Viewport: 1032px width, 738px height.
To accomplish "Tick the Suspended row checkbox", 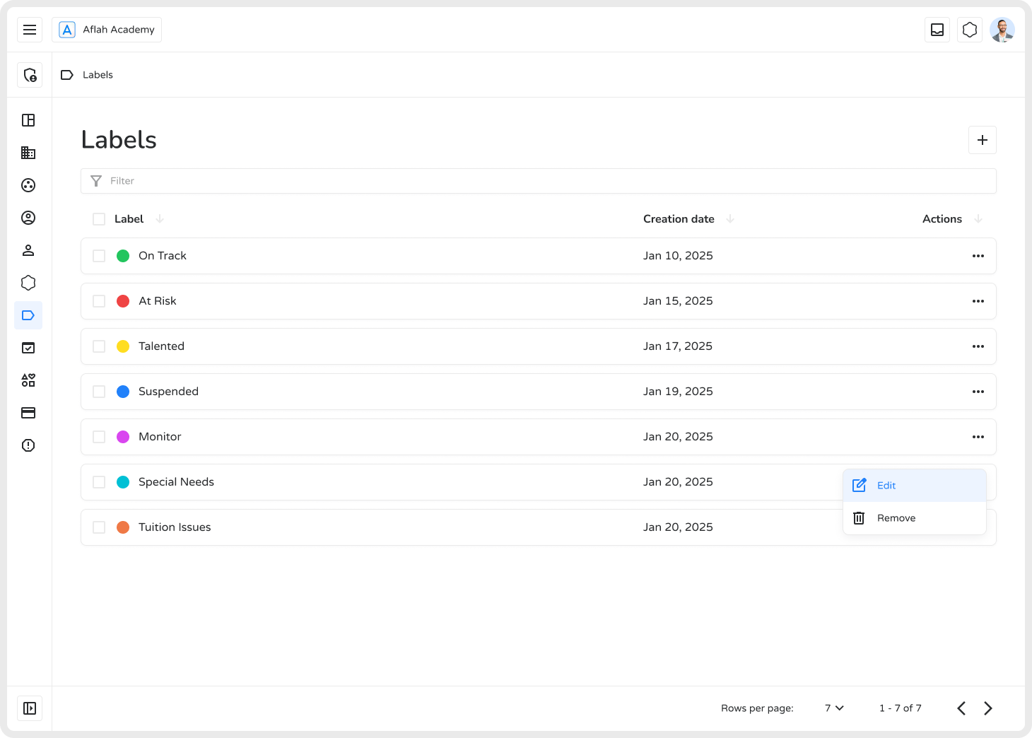I will coord(99,392).
